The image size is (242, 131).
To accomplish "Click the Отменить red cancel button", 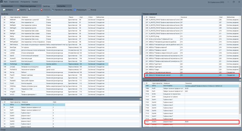I will [46, 10].
